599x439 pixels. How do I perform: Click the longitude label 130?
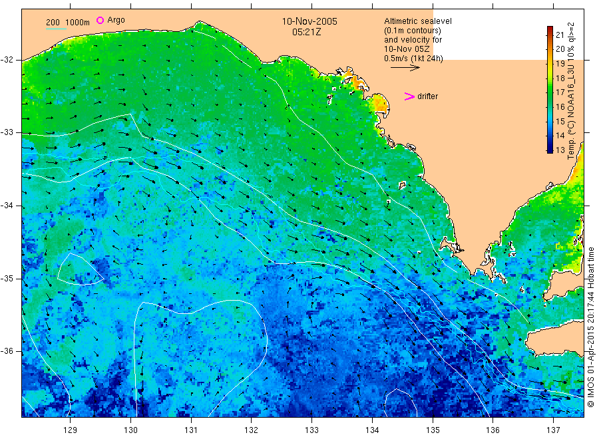point(130,430)
